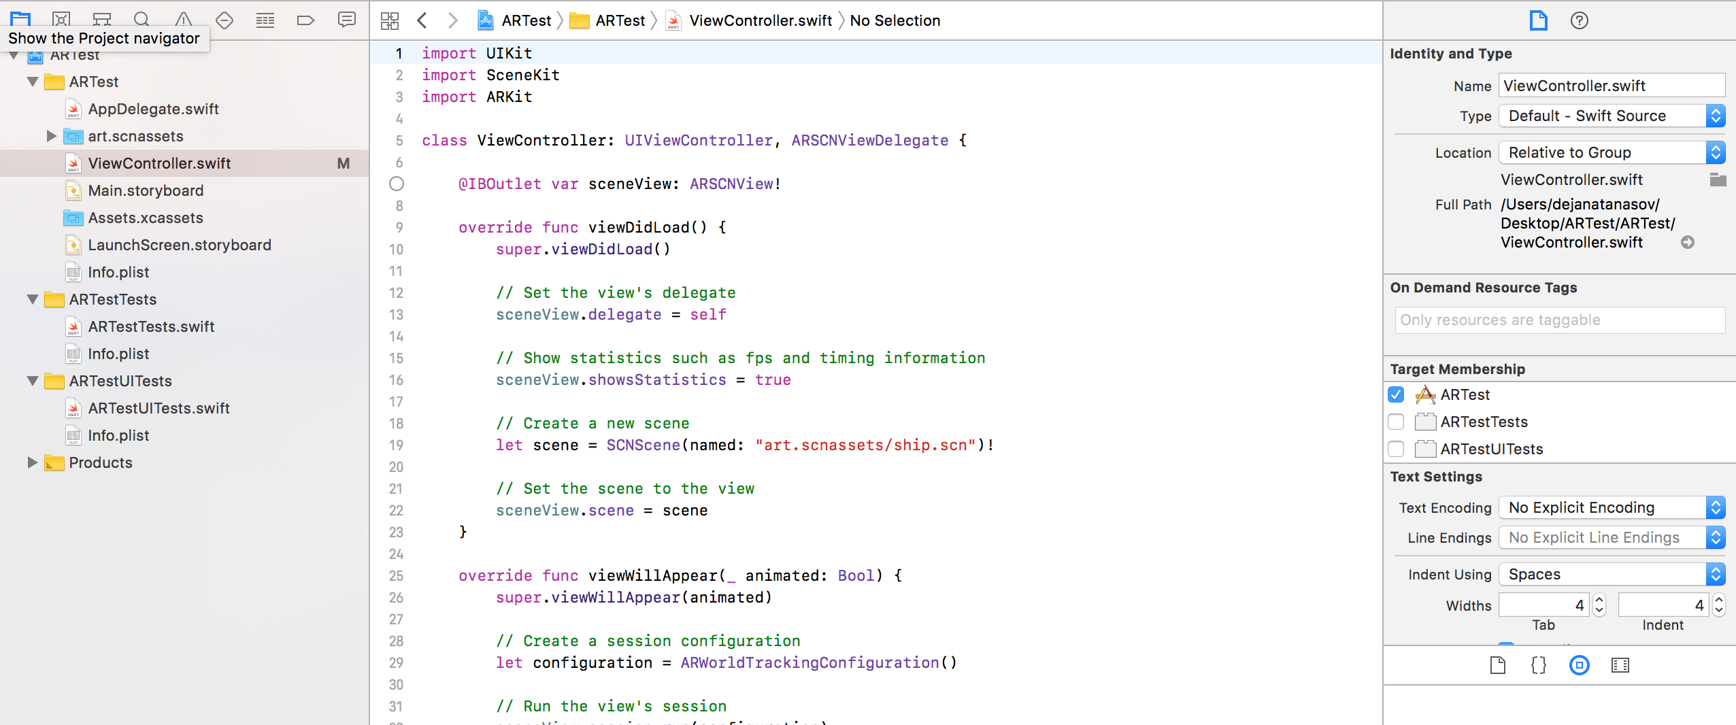Enable ARTestUITests target membership
This screenshot has width=1736, height=725.
click(1396, 449)
